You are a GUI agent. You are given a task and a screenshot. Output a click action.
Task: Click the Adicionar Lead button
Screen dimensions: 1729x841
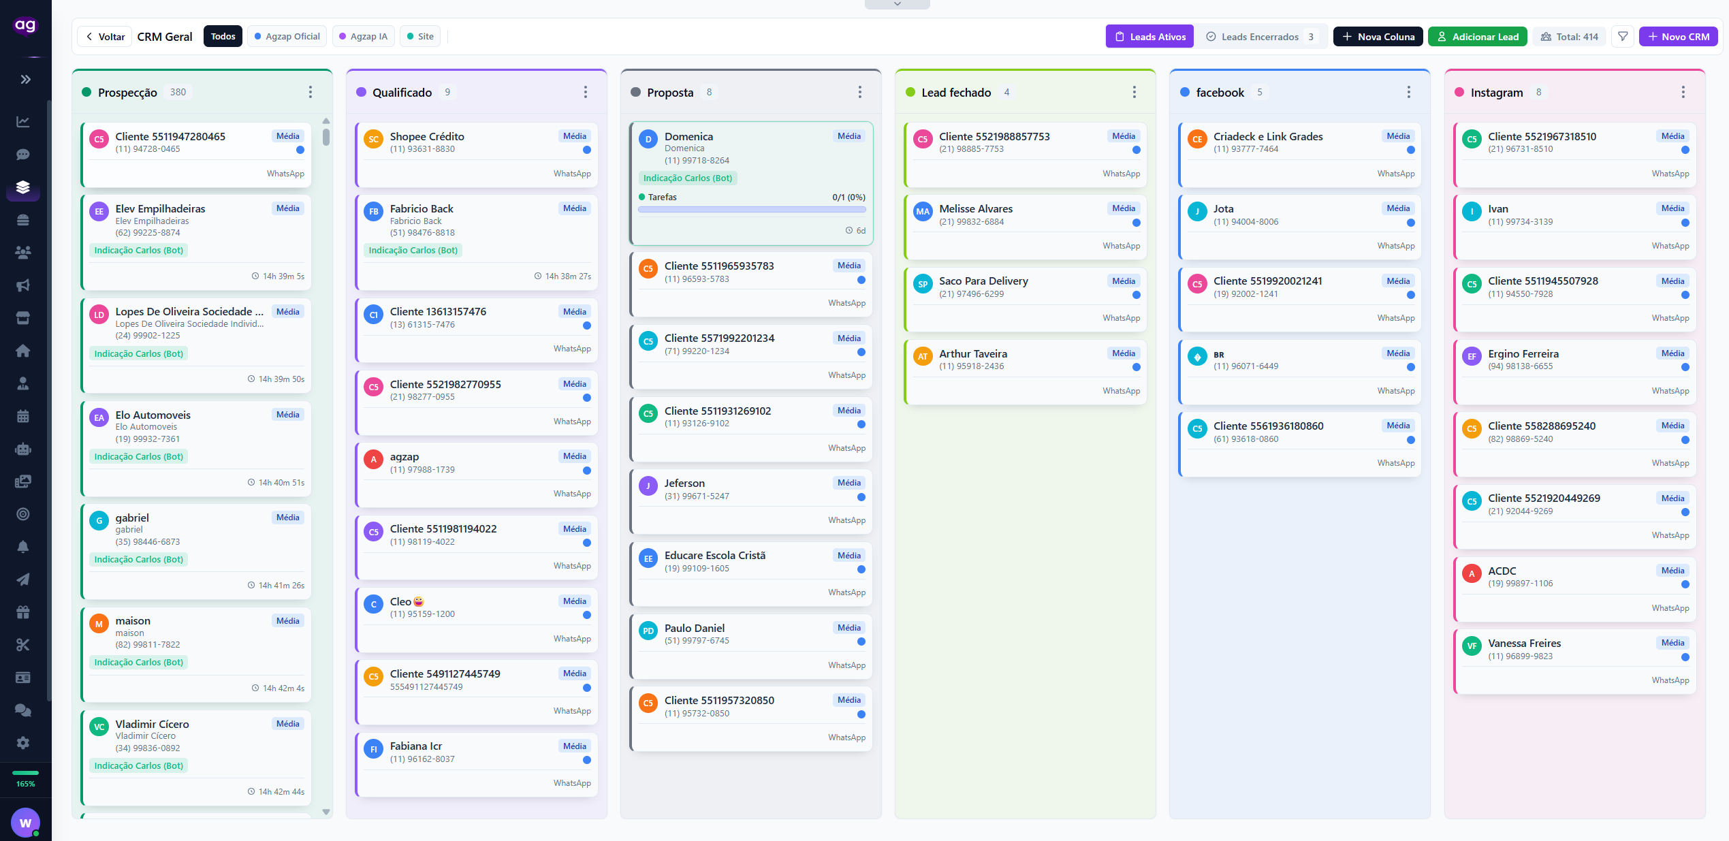pyautogui.click(x=1478, y=37)
